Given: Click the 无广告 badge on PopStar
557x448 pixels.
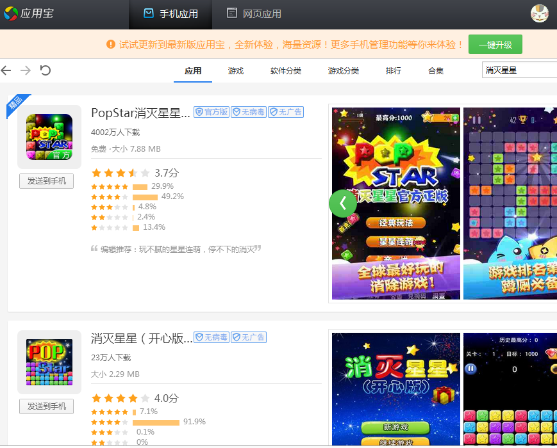Looking at the screenshot, I should (286, 112).
